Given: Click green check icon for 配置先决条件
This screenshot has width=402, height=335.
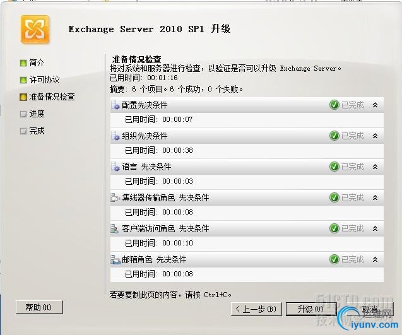Looking at the screenshot, I should pos(334,105).
